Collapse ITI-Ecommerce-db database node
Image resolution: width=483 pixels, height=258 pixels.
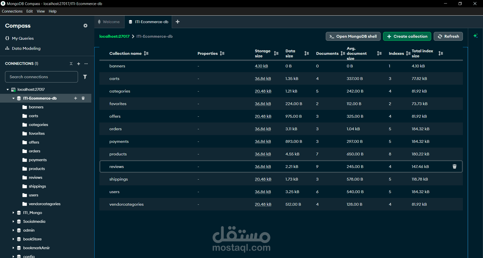pos(13,98)
